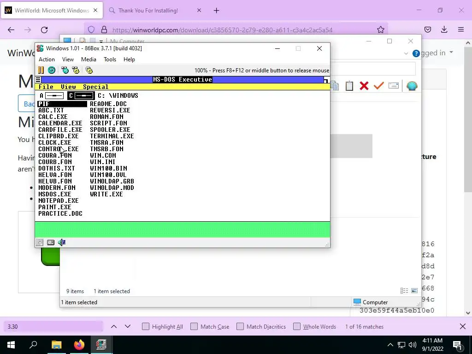The width and height of the screenshot is (472, 354).
Task: Toggle Highlight All checkbox
Action: tap(145, 327)
